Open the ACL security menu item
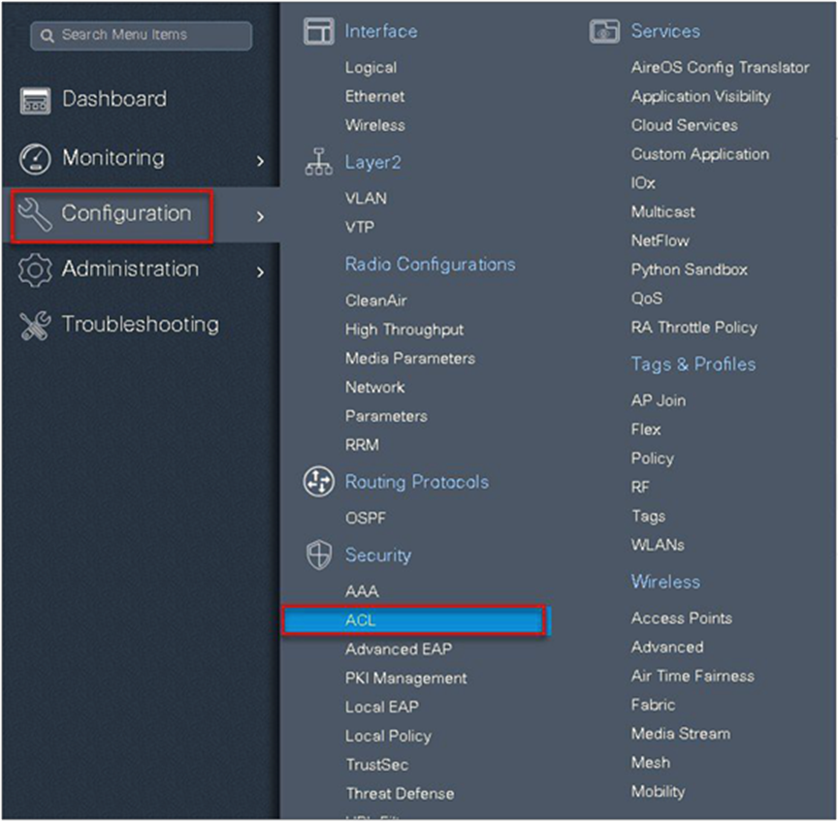This screenshot has width=838, height=822. coord(361,620)
